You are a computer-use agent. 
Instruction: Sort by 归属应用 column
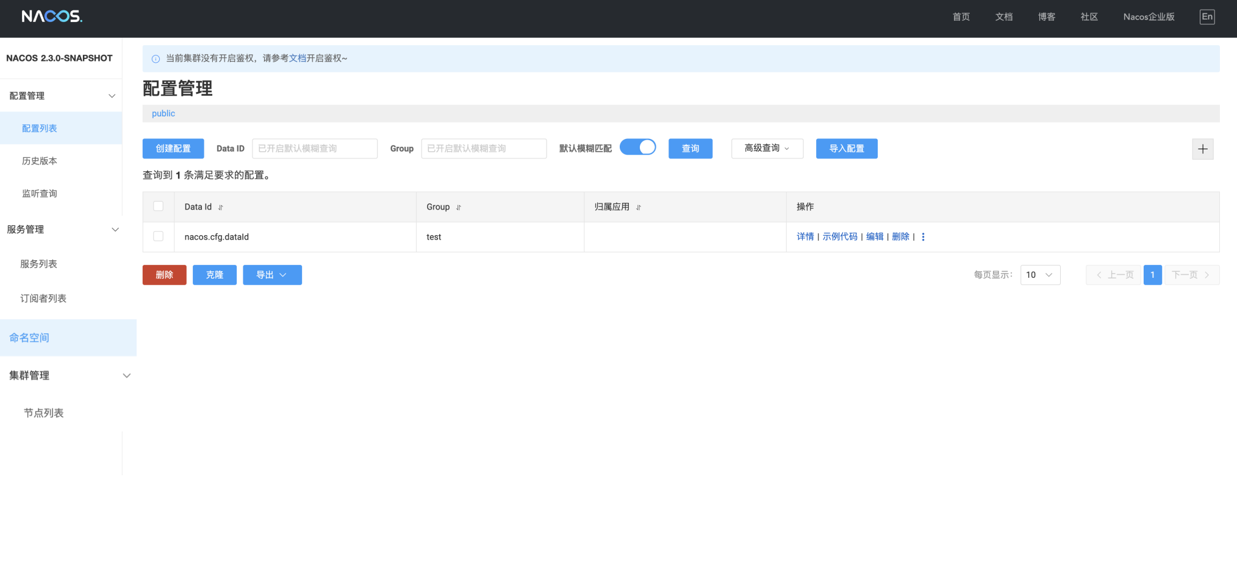coord(639,208)
